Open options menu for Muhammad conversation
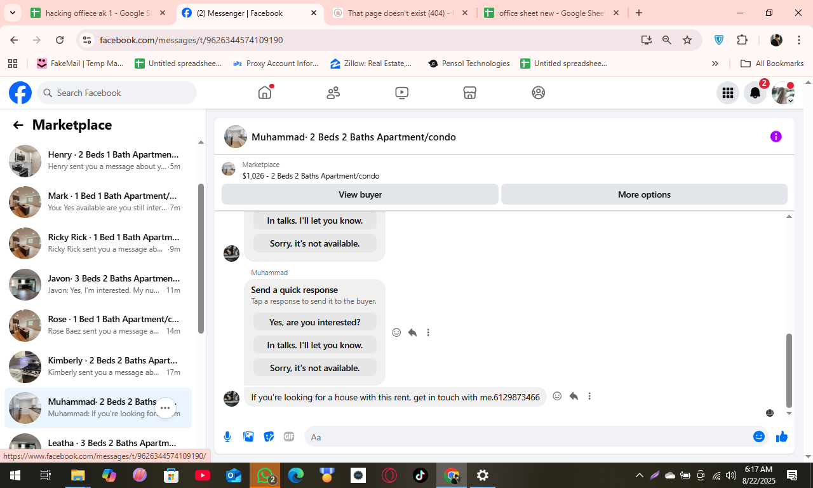The height and width of the screenshot is (488, 813). (165, 408)
